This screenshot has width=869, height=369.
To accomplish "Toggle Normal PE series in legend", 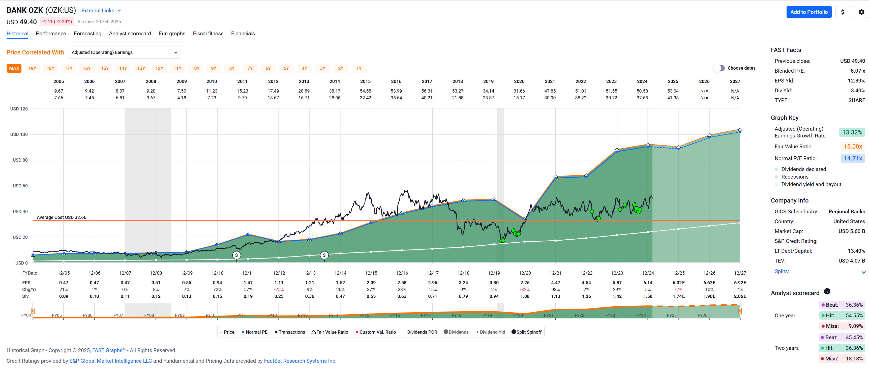I will (x=254, y=332).
